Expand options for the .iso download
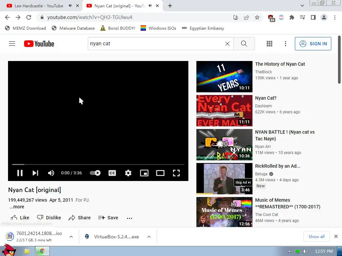The height and width of the screenshot is (256, 342). [71, 237]
